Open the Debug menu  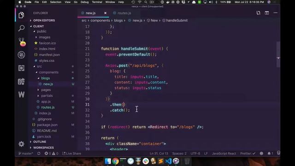[84, 2]
